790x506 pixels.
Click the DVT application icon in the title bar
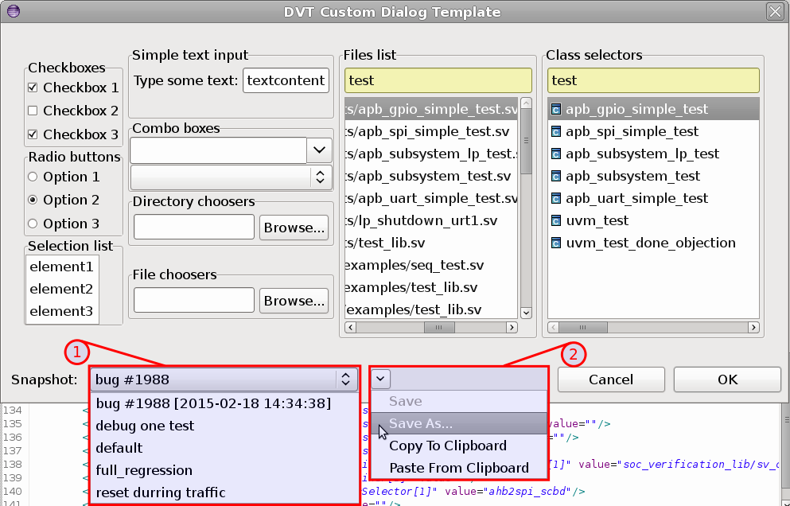coord(13,11)
